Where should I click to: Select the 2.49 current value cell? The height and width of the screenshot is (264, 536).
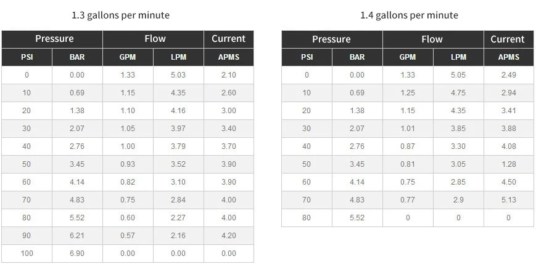point(508,75)
